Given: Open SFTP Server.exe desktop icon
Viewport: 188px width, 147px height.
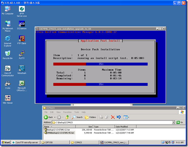Looking at the screenshot, I should pos(22,11).
